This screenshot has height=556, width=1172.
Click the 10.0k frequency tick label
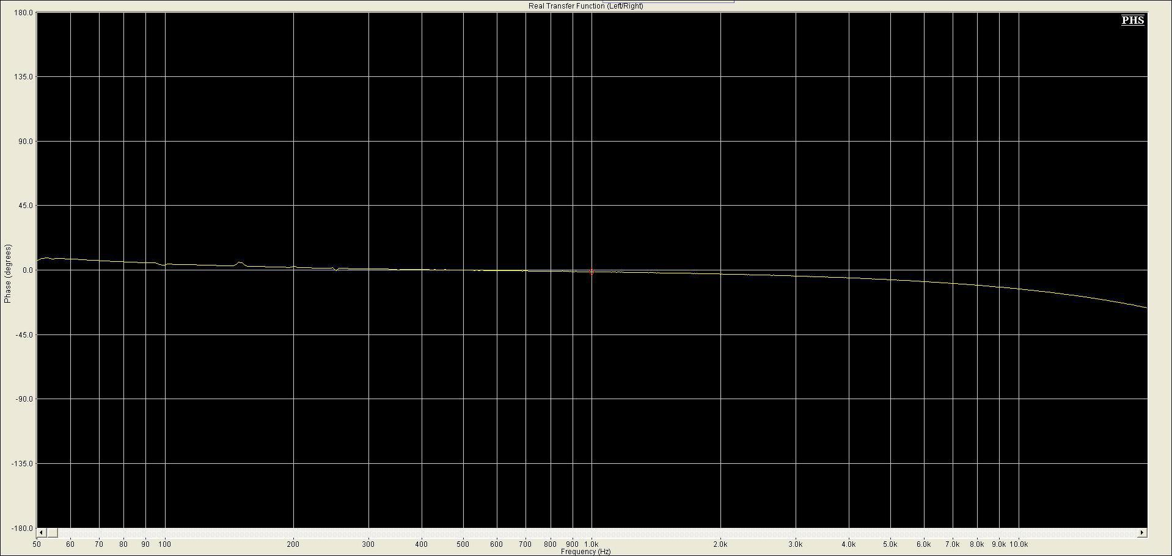click(1019, 544)
